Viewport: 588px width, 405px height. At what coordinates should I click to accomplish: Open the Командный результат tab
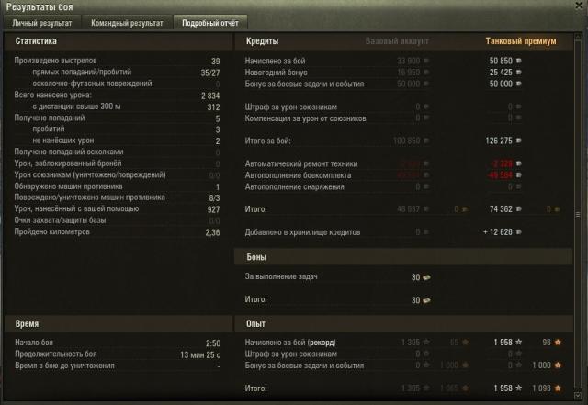127,23
